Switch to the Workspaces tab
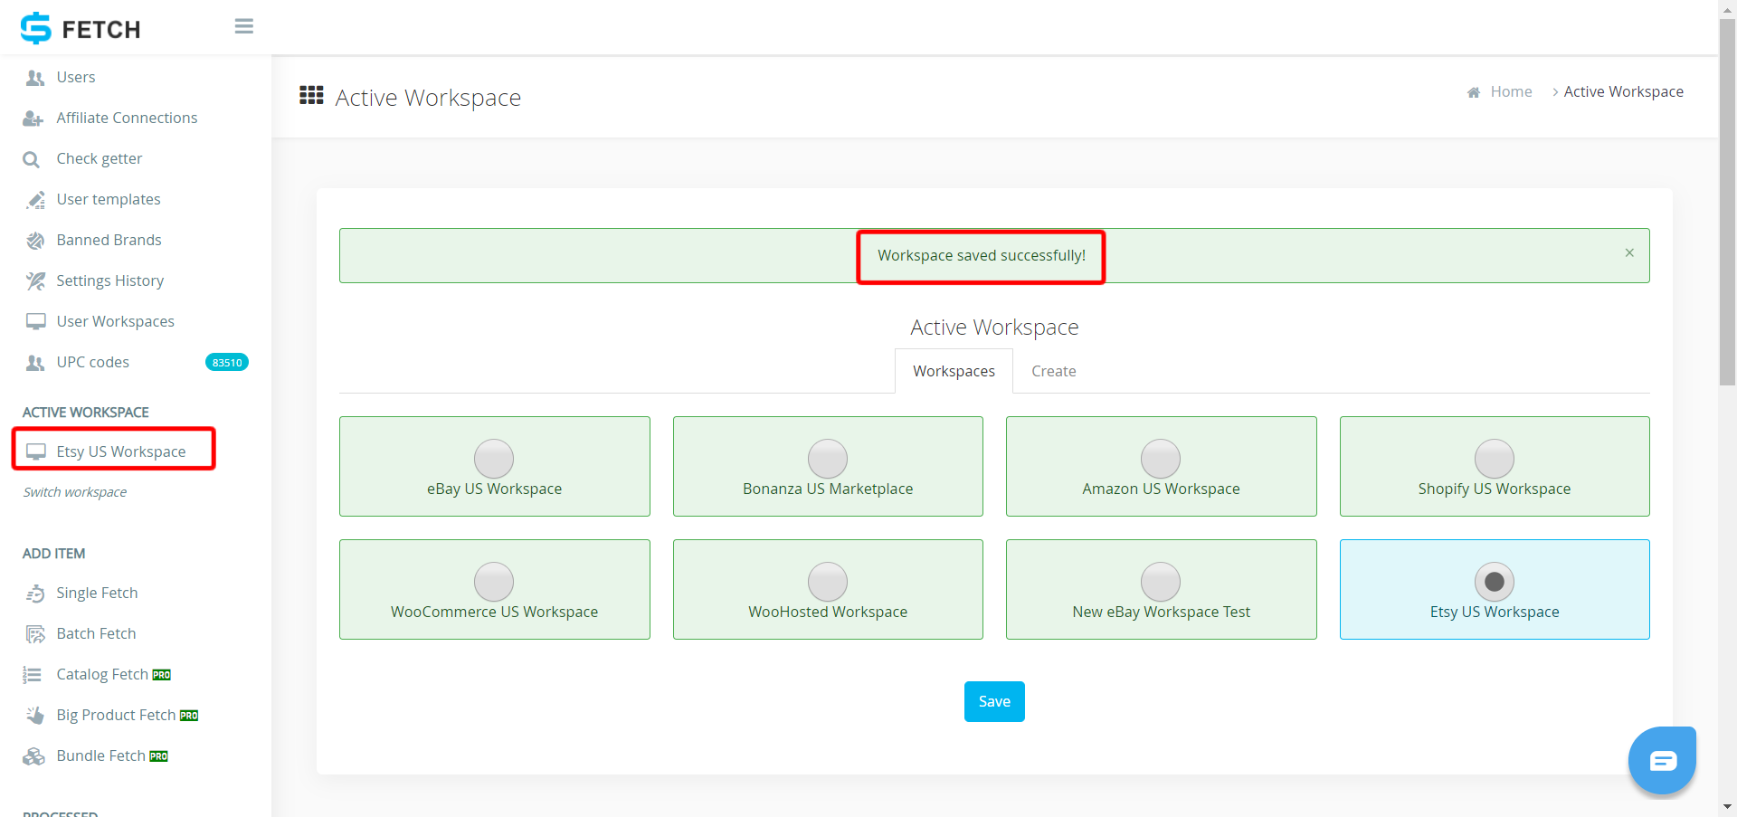1737x817 pixels. (954, 371)
